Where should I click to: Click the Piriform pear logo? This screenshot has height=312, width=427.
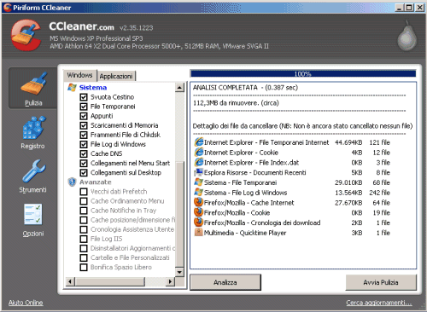(x=407, y=36)
